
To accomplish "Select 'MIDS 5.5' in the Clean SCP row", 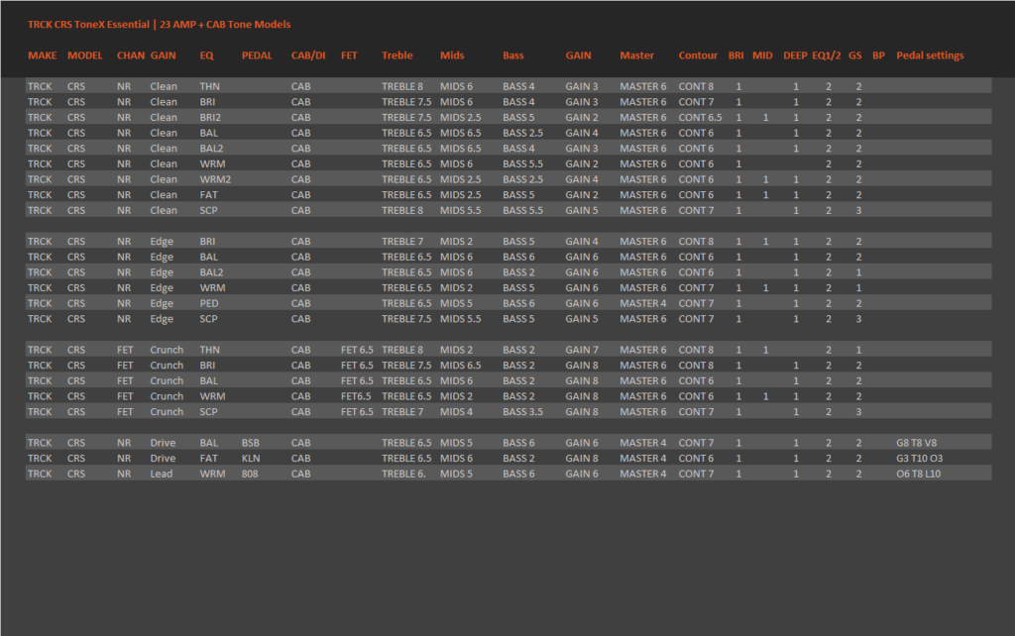I will click(461, 211).
